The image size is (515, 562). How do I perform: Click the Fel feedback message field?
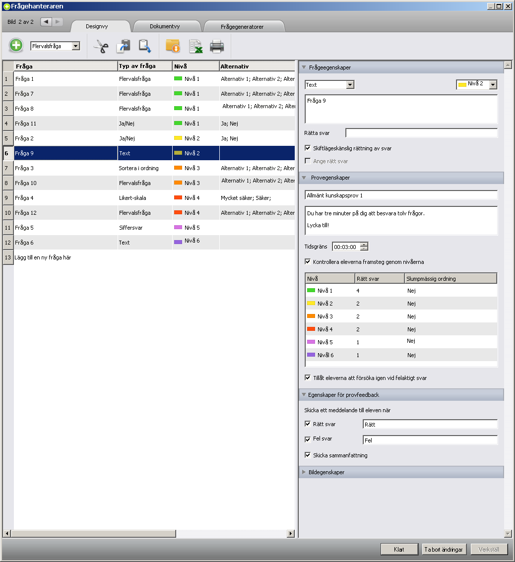[x=430, y=440]
